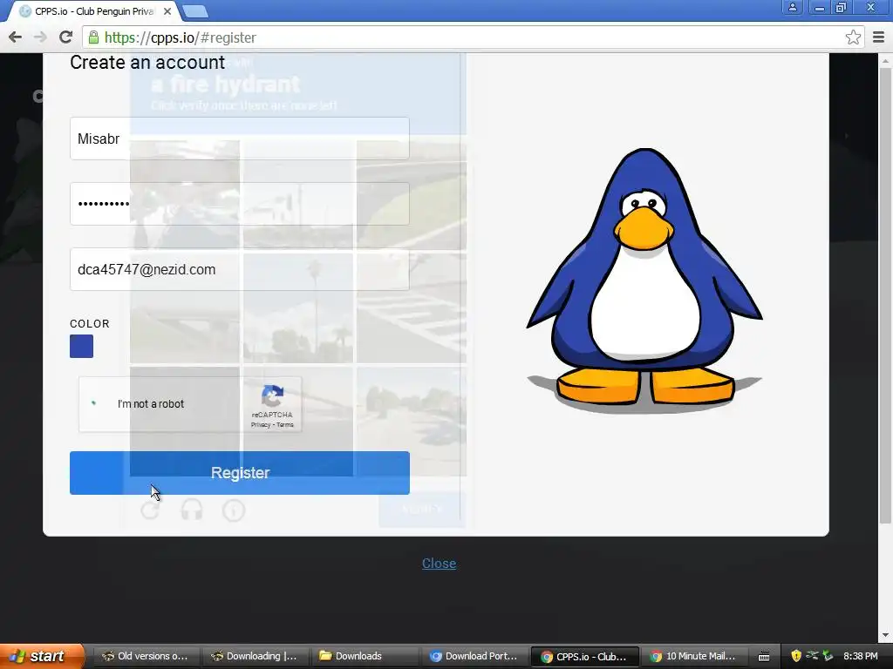Open the on-screen keyboard tray icon
Viewport: 893px width, 669px height.
tap(764, 657)
